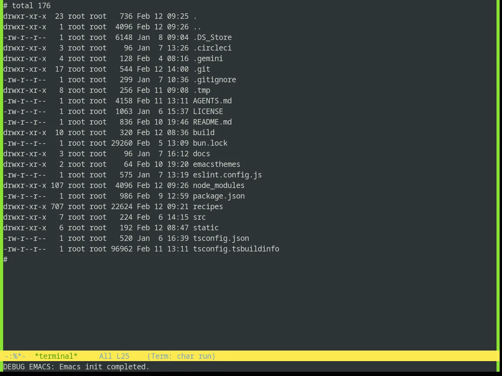Click the *terminal* buffer name in mode line
This screenshot has height=376, width=502.
(56, 356)
